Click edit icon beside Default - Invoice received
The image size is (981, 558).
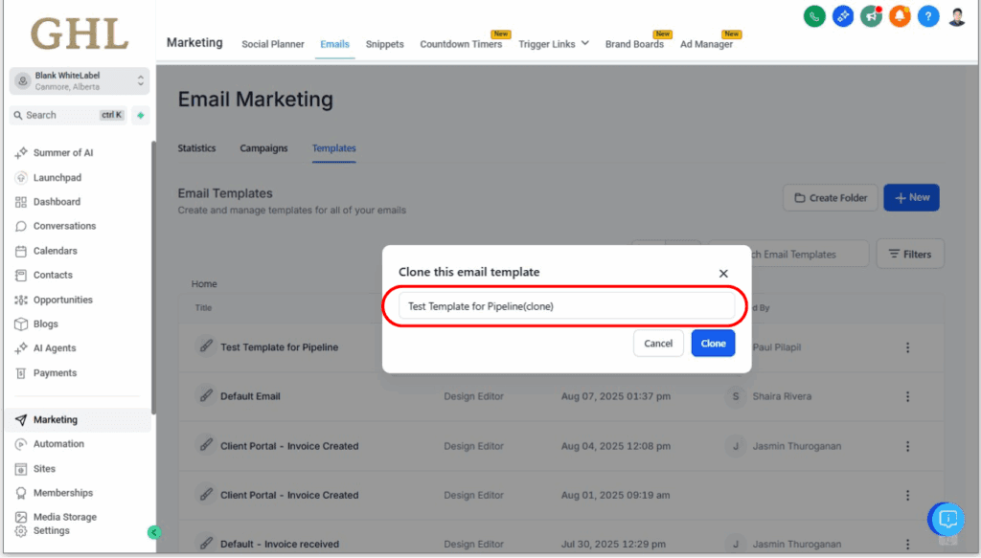206,543
